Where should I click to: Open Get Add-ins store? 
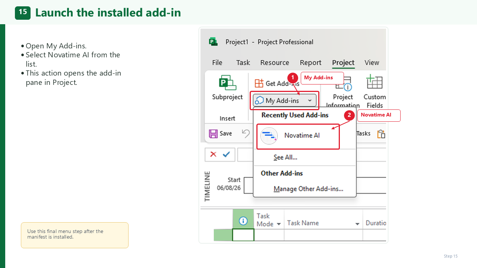(x=277, y=83)
